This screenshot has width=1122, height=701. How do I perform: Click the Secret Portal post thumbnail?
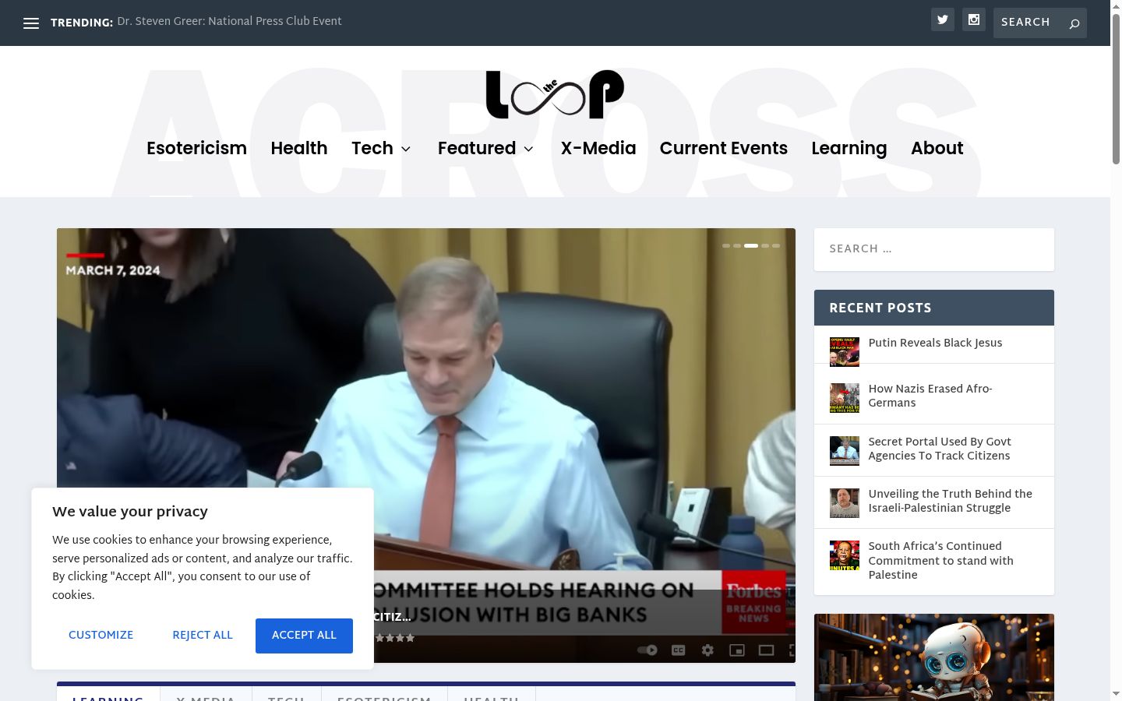click(845, 450)
